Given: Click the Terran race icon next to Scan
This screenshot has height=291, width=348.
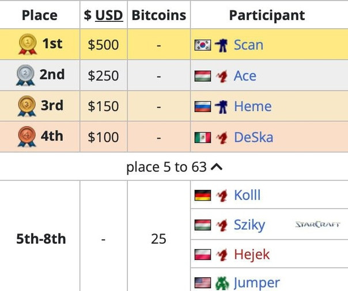Looking at the screenshot, I should point(221,45).
